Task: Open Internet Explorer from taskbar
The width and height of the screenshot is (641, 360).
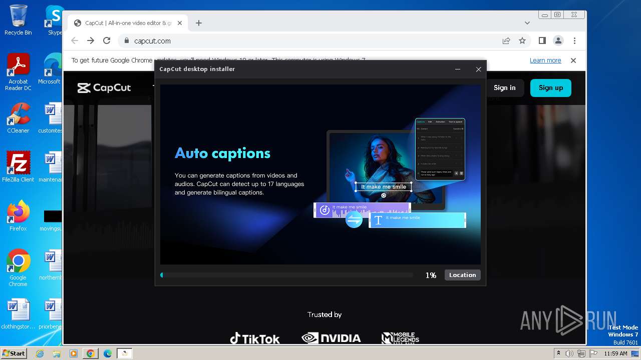Action: click(40, 353)
